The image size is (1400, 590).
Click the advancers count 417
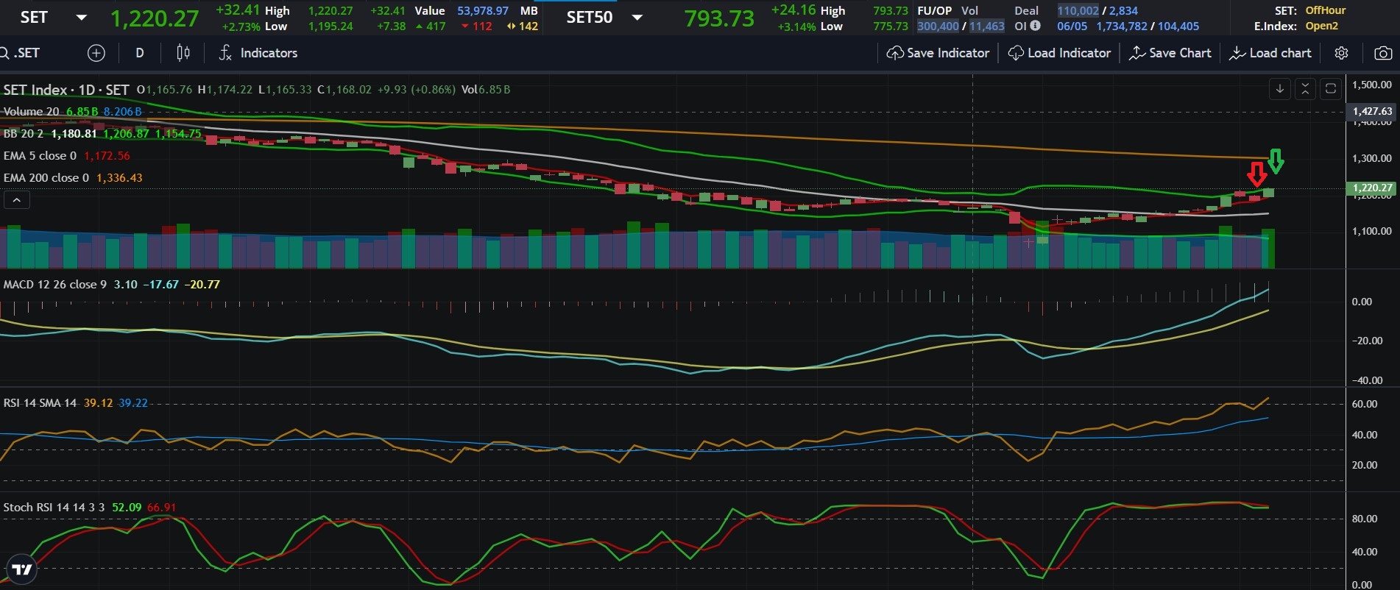pos(435,26)
